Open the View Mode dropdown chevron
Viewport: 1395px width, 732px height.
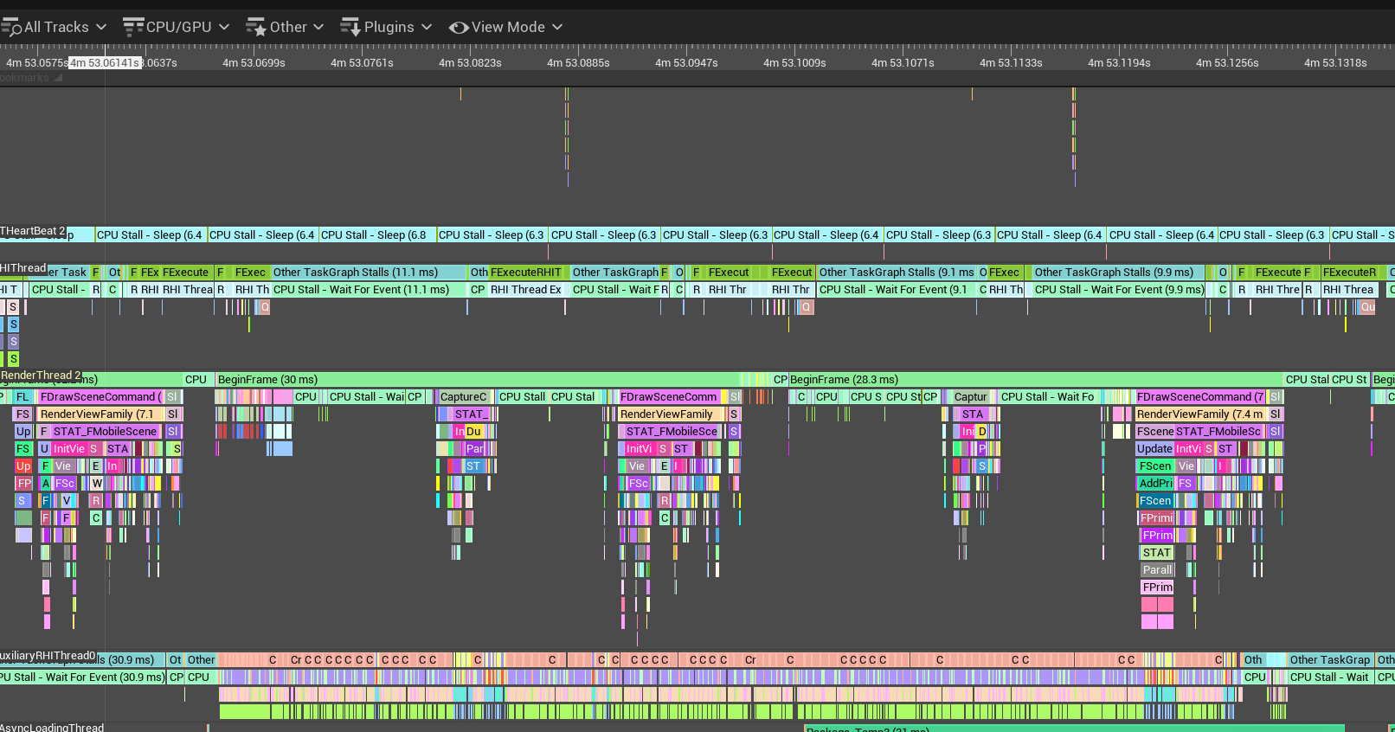(557, 27)
